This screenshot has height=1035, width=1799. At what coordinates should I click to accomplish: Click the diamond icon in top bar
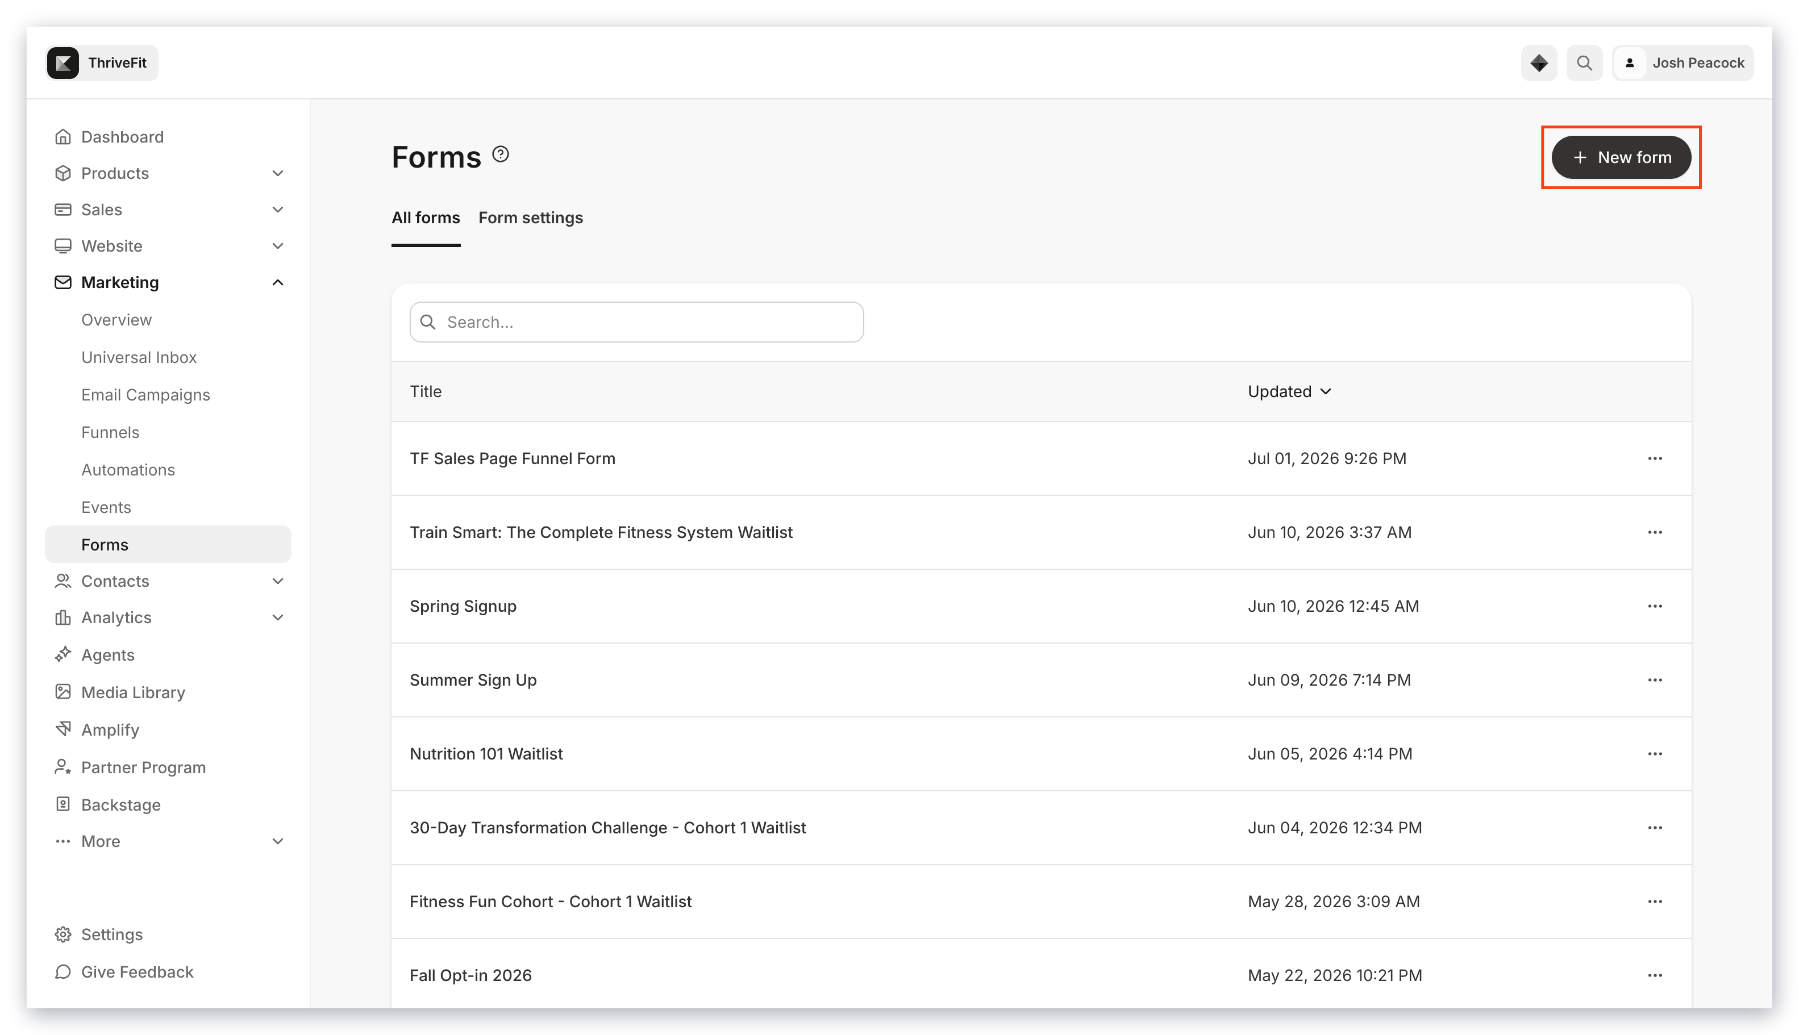point(1538,62)
